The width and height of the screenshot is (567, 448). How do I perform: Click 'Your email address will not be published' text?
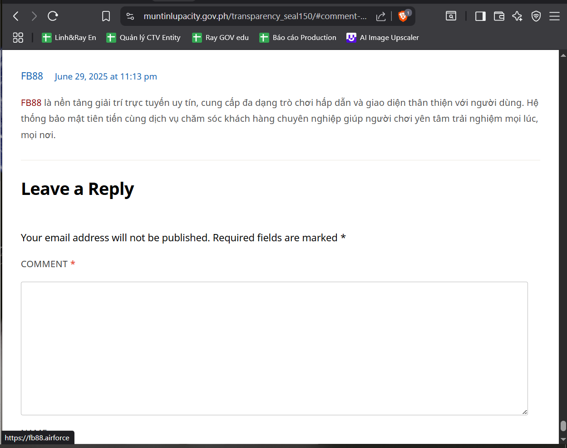click(x=115, y=238)
